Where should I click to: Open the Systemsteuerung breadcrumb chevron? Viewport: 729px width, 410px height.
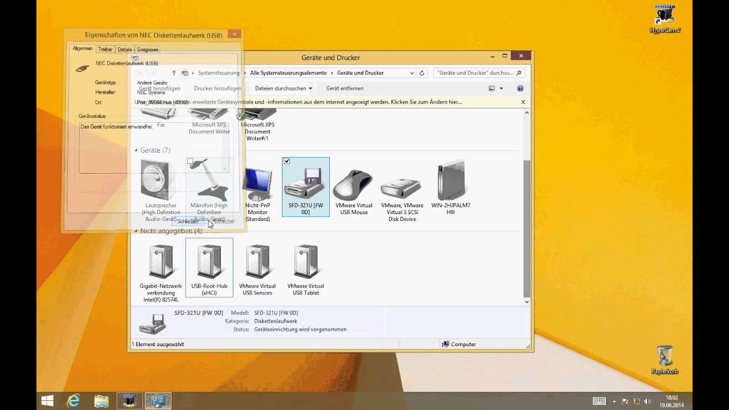[245, 73]
